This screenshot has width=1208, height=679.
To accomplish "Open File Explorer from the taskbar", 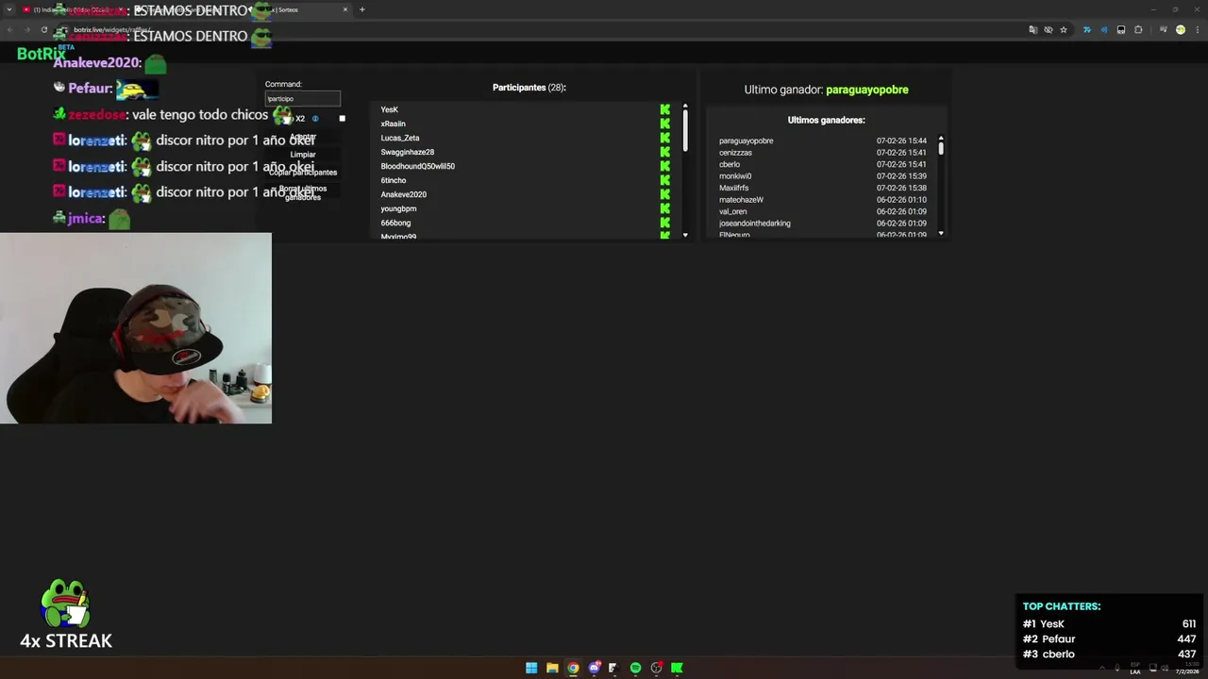I will coord(552,668).
